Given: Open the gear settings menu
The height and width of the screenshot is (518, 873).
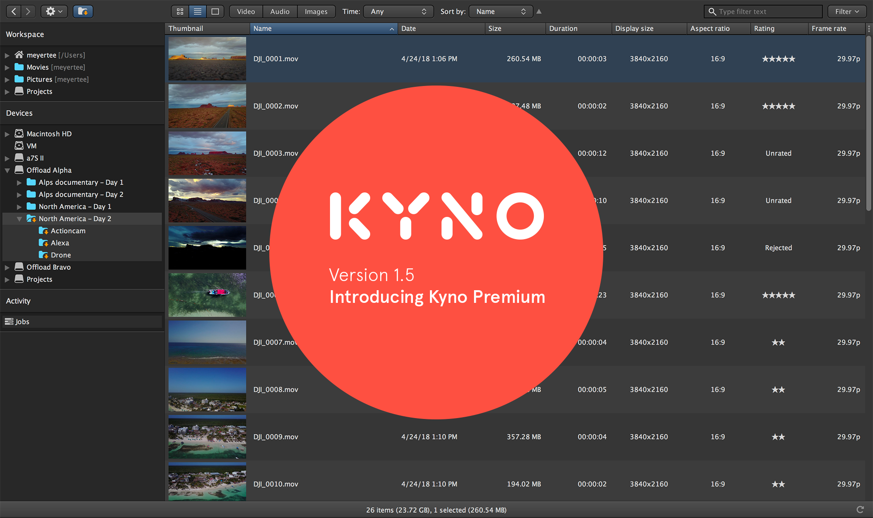Looking at the screenshot, I should (54, 11).
